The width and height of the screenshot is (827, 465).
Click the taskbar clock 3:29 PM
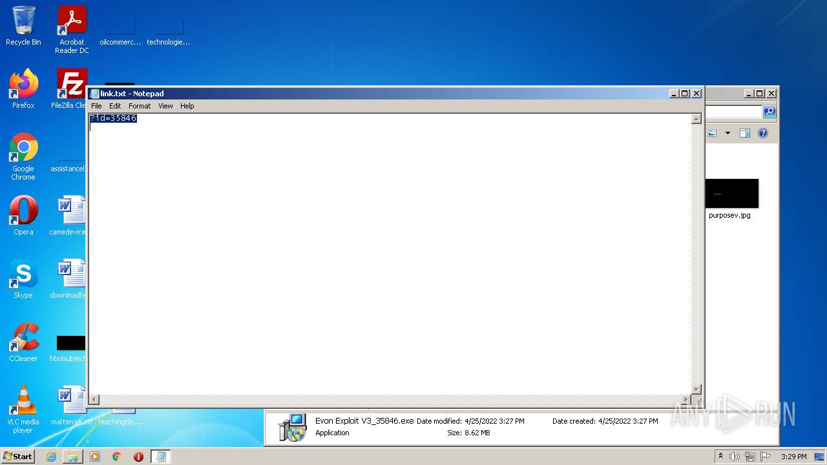pos(793,457)
